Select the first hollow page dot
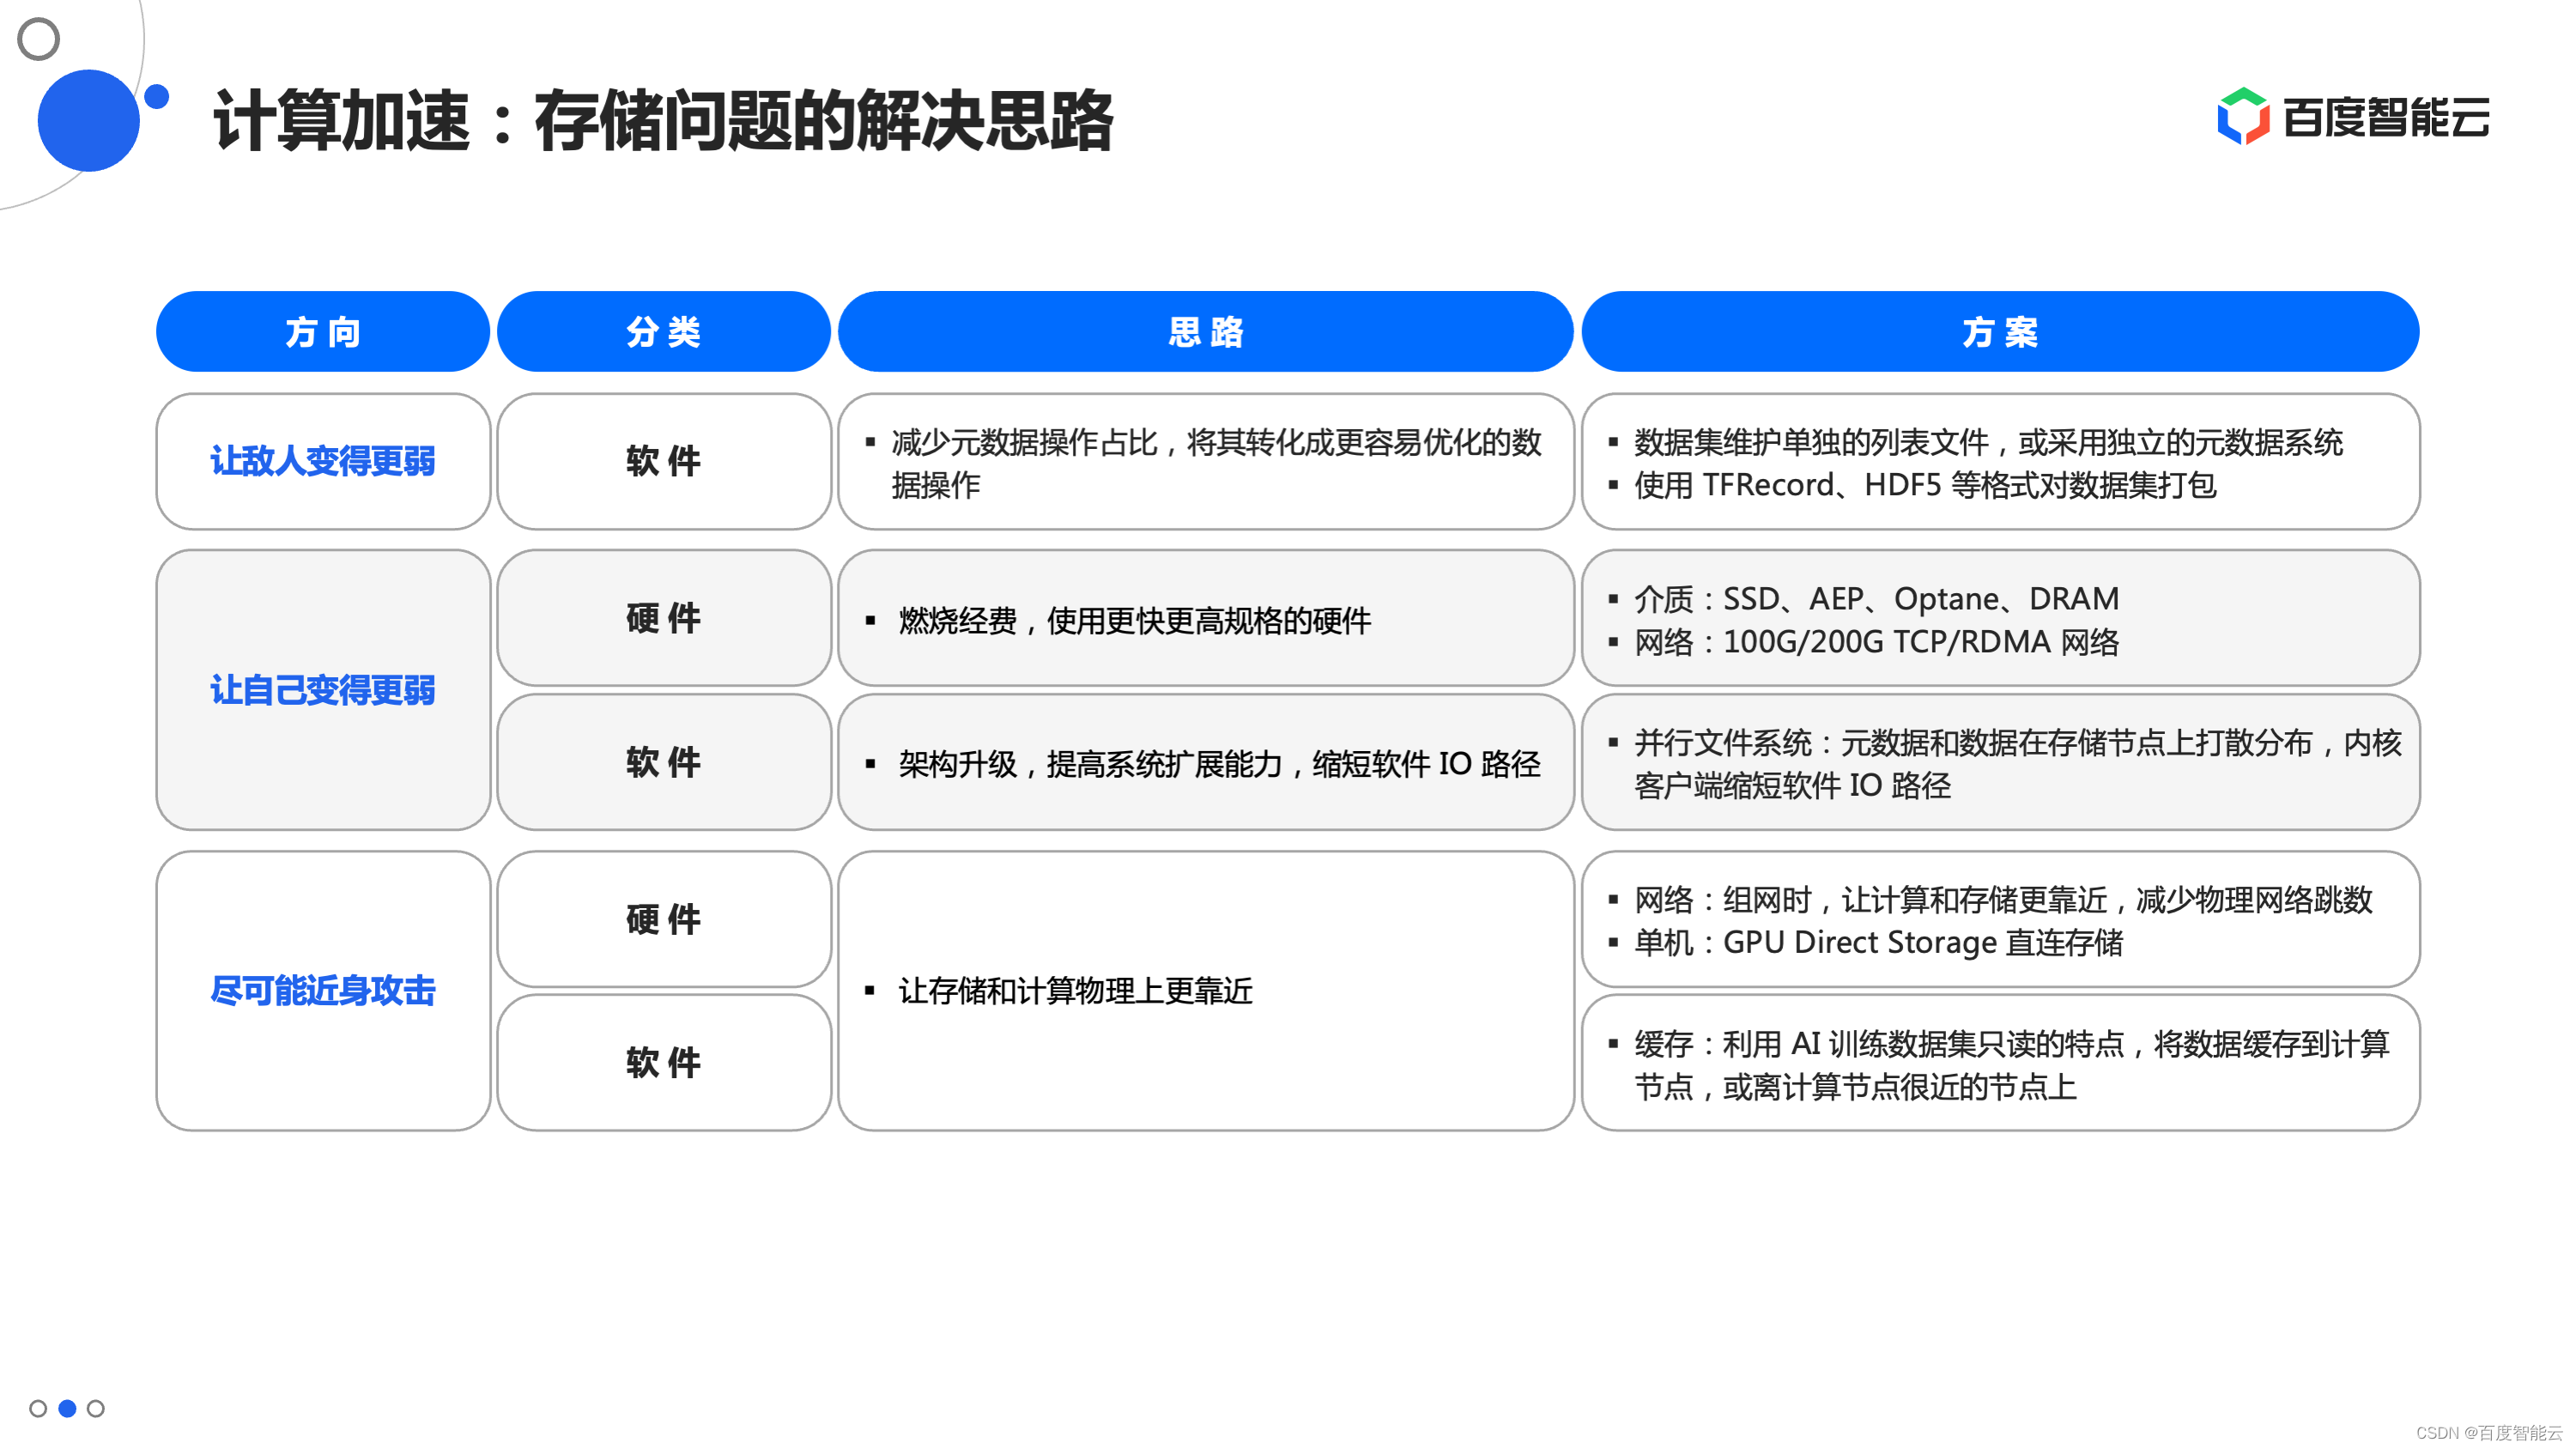Screen dimensions: 2576x1449 coord(38,1408)
